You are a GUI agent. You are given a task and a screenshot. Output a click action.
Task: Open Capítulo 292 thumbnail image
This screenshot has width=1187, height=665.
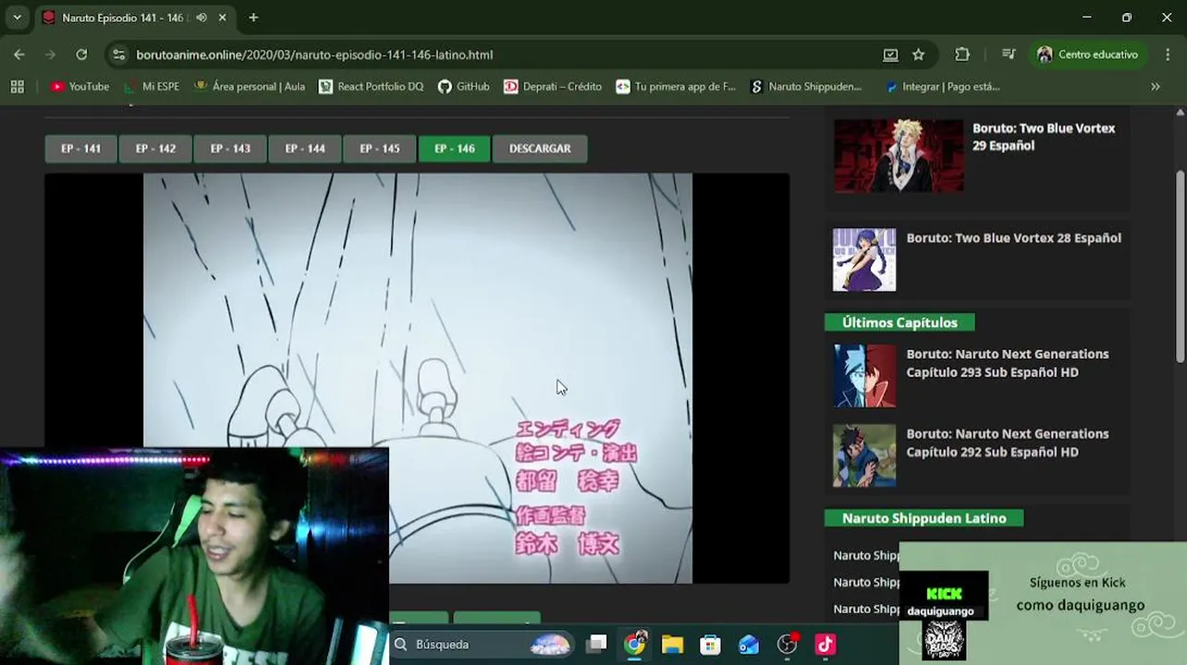click(x=864, y=455)
